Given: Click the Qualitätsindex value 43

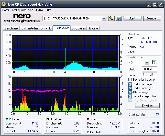Looking at the screenshot, I should pyautogui.click(x=157, y=114).
